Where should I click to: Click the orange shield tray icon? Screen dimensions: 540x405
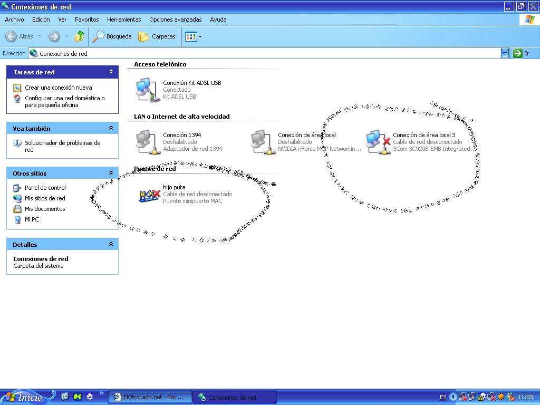coord(501,397)
